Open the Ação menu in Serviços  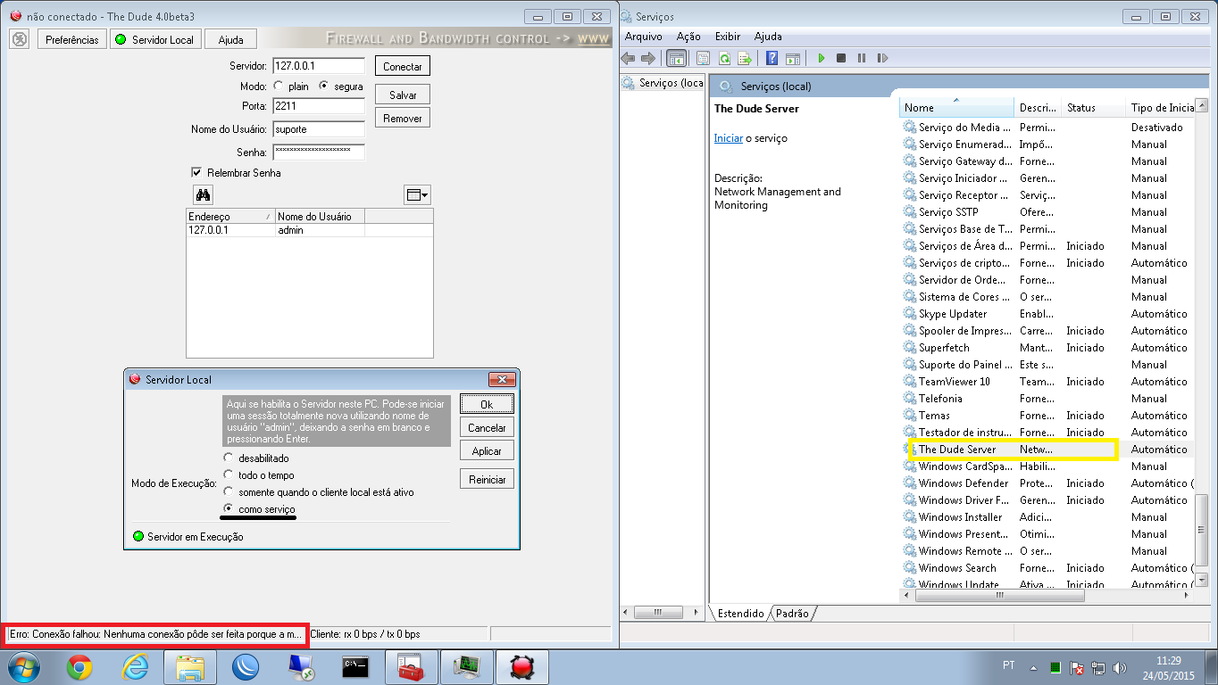point(688,37)
